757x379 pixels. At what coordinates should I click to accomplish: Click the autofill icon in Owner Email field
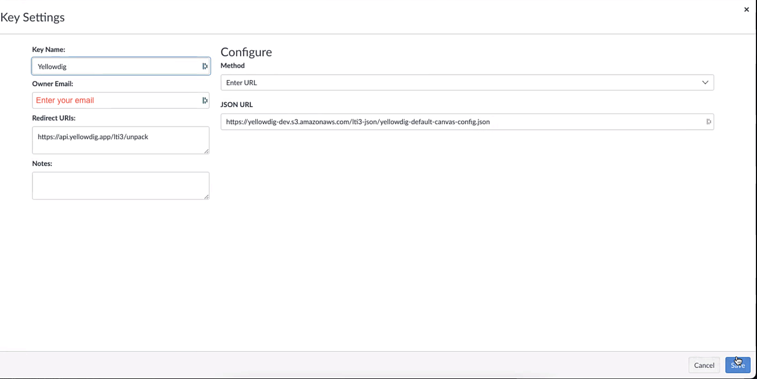[205, 100]
